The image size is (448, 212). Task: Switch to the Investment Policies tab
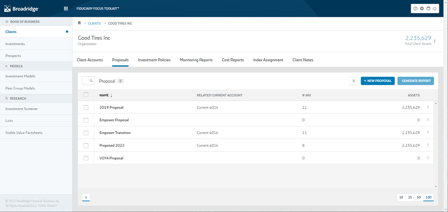pyautogui.click(x=154, y=60)
